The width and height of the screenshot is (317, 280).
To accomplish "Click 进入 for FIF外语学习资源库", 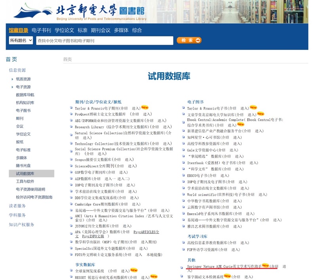I will click(x=235, y=249).
